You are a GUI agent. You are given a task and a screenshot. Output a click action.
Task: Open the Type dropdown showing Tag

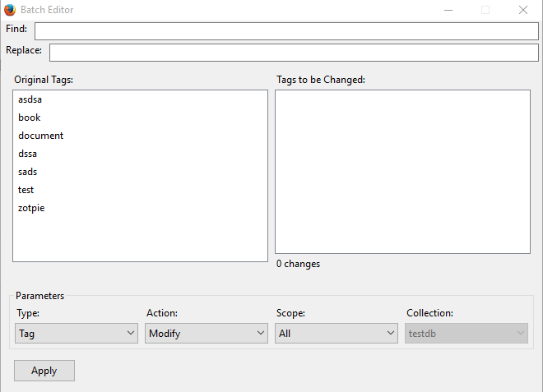pyautogui.click(x=77, y=333)
